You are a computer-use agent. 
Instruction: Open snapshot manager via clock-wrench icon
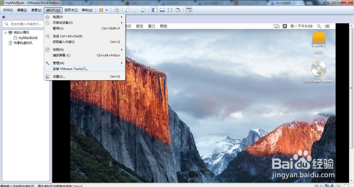point(143,10)
